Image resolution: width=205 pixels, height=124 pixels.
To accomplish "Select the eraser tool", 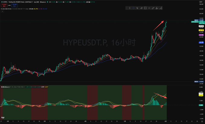I will coord(141,8).
